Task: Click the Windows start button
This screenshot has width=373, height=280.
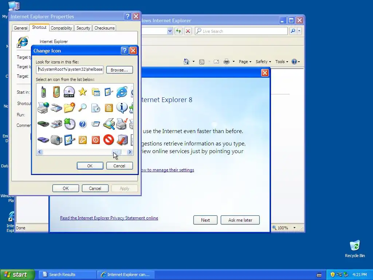Action: pyautogui.click(x=17, y=275)
